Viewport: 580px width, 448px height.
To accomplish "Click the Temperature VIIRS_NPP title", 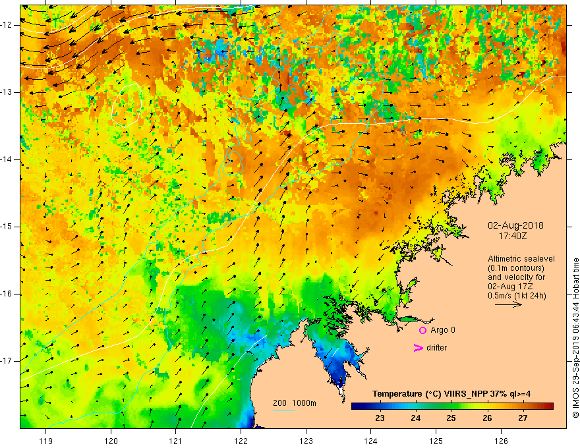I will coord(451,394).
